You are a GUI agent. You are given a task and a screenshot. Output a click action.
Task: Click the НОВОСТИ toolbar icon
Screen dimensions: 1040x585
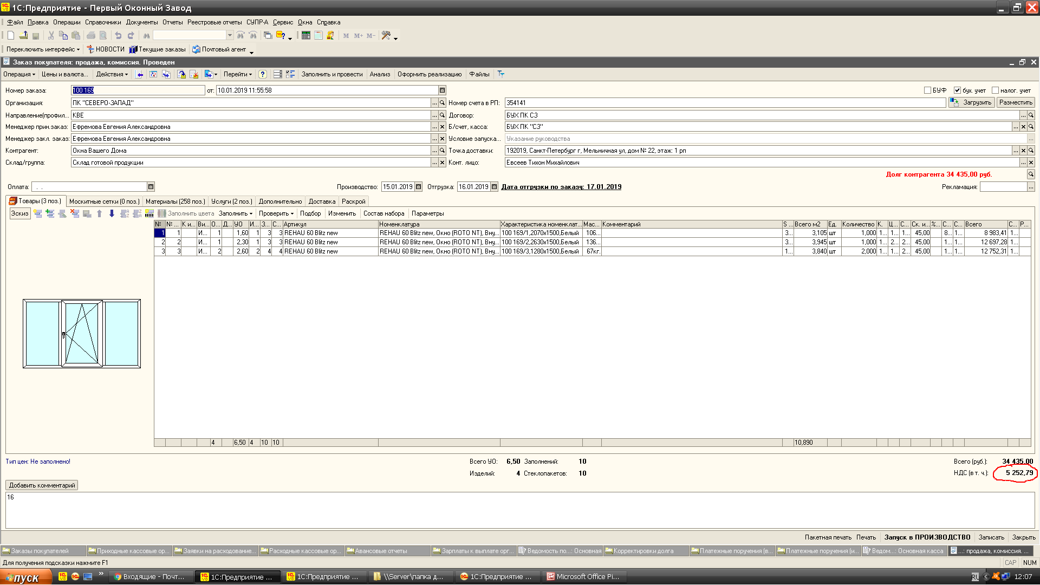[x=106, y=49]
